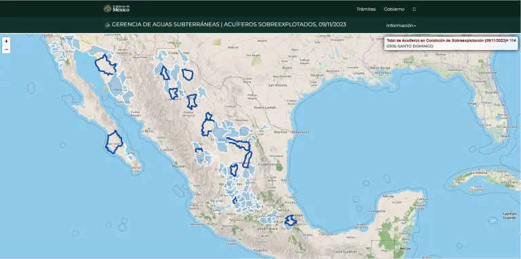Click the Reynosa city label on map
This screenshot has width=521, height=259.
pyautogui.click(x=279, y=132)
